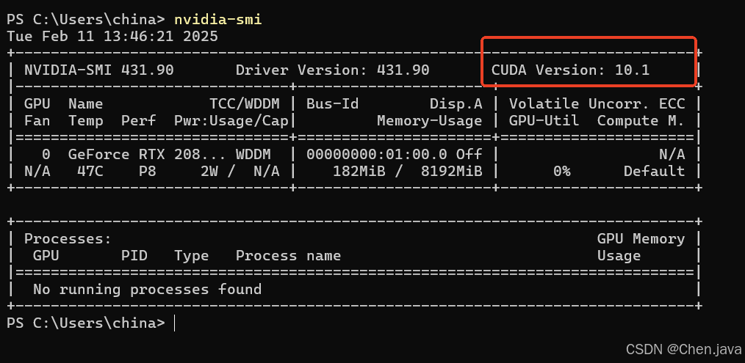Viewport: 745px width, 363px height.
Task: Click the No running processes found message
Action: tap(147, 290)
